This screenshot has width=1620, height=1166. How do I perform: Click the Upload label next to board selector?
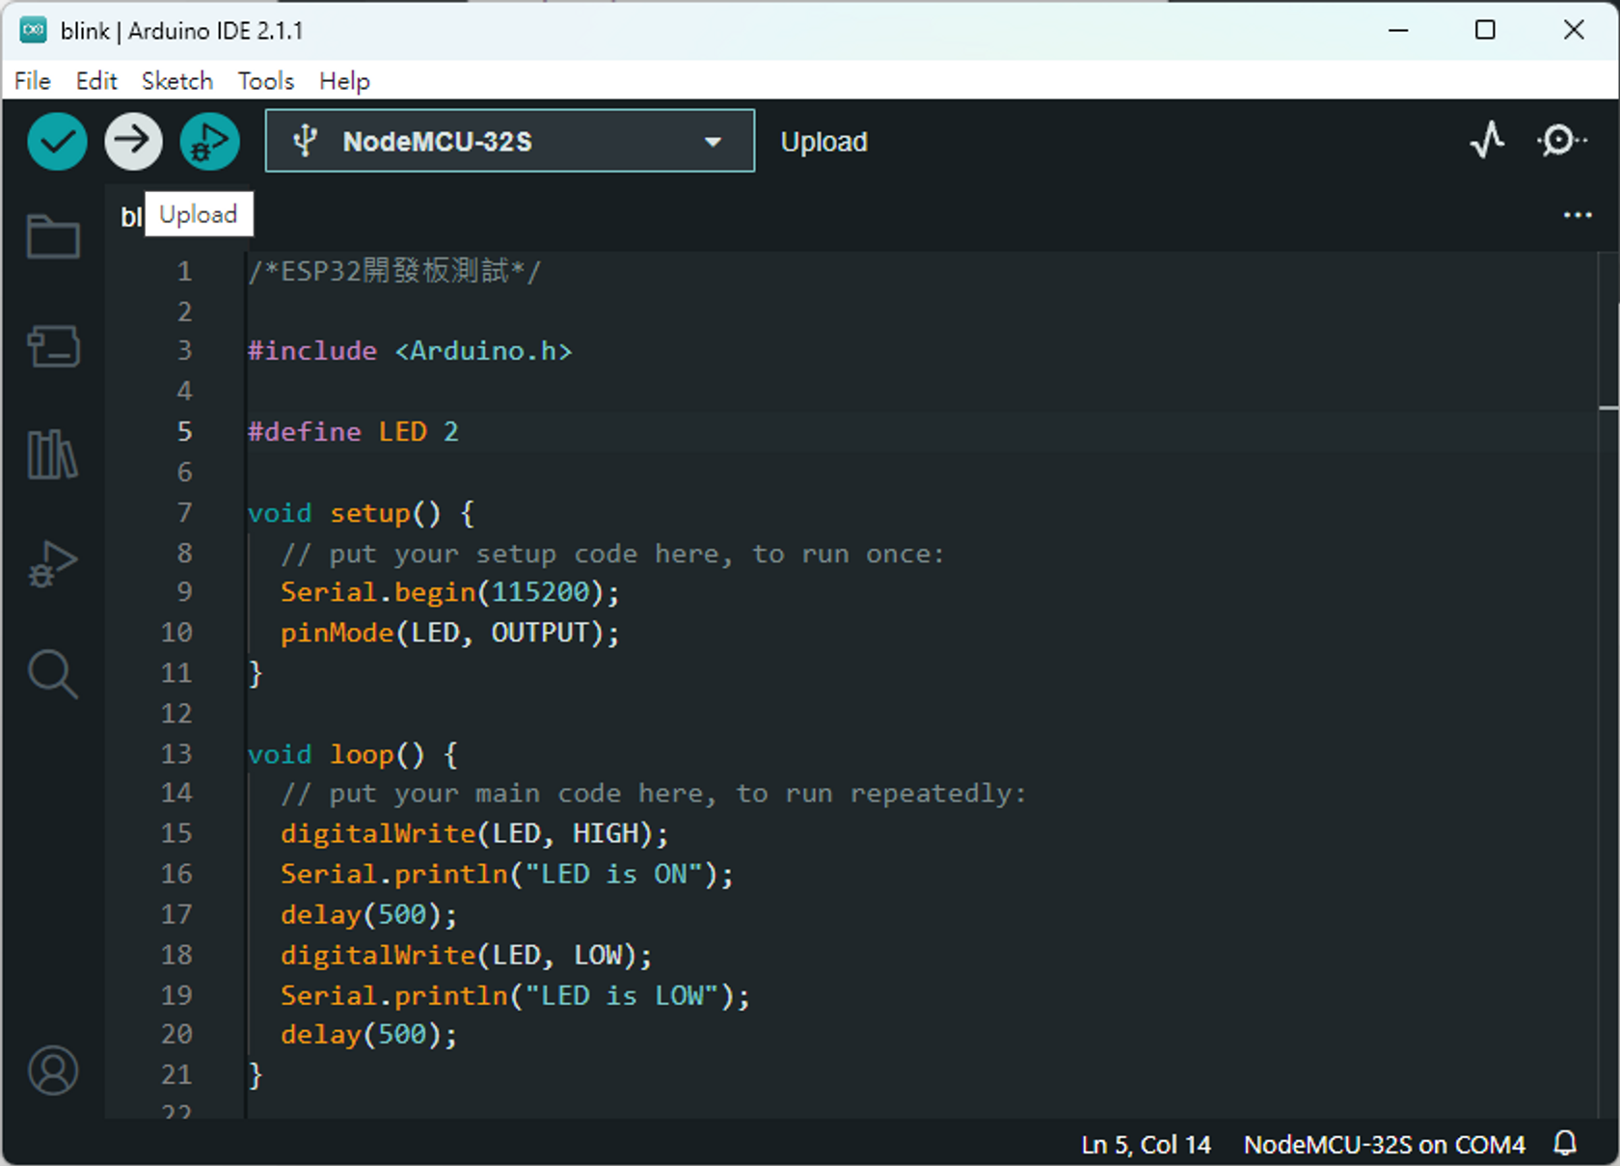(824, 142)
